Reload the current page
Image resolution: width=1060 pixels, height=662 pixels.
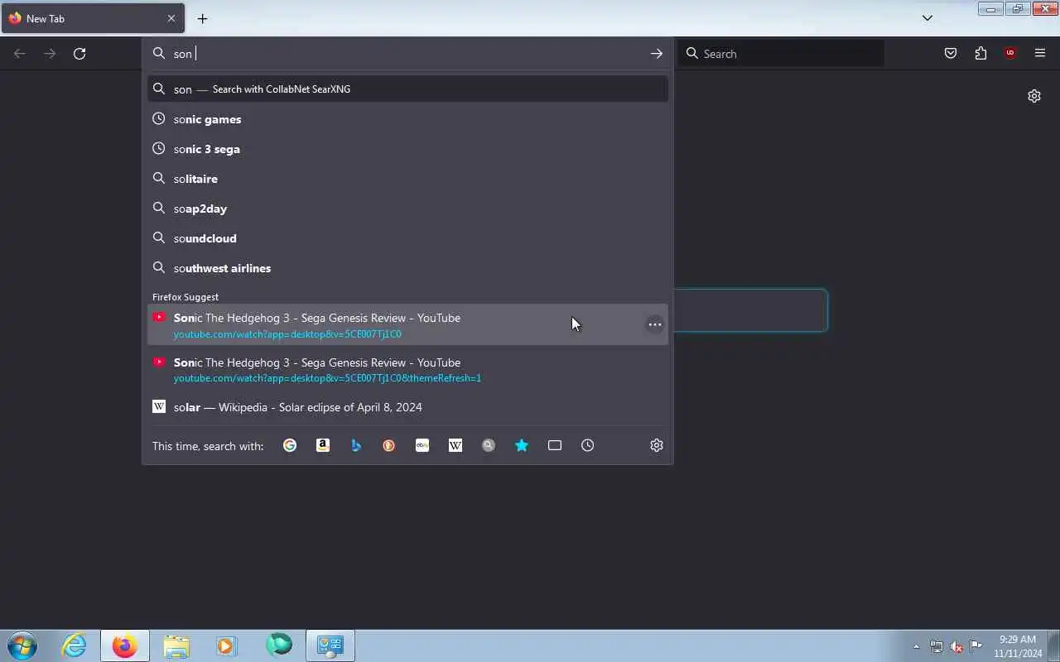[79, 54]
